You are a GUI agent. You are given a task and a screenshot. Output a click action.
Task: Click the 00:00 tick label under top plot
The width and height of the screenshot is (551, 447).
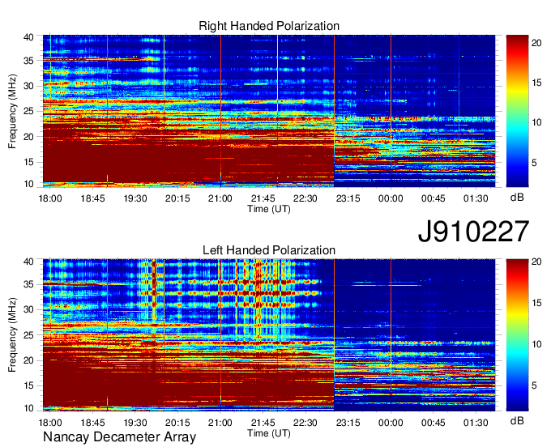pos(391,198)
